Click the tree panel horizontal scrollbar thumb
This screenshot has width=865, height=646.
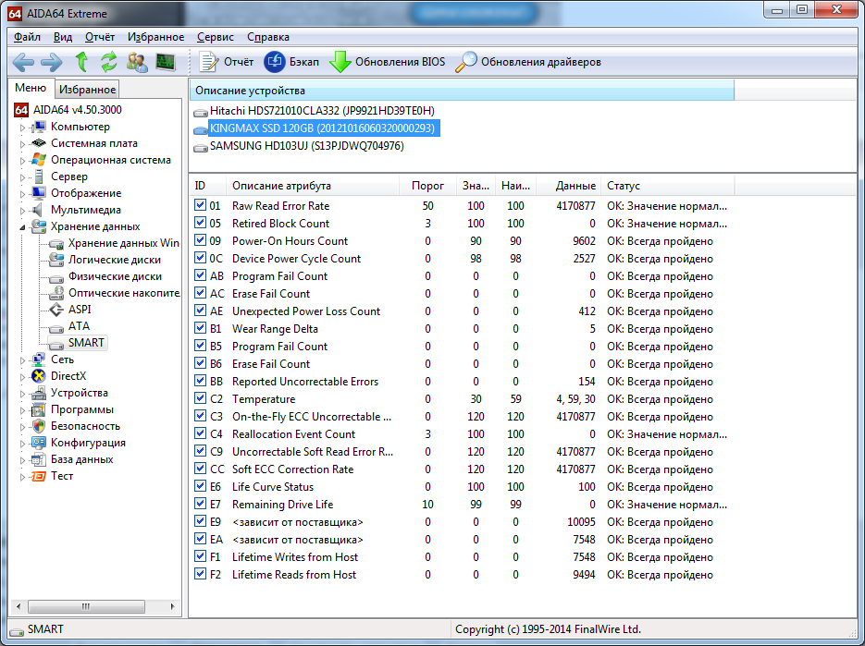[86, 606]
